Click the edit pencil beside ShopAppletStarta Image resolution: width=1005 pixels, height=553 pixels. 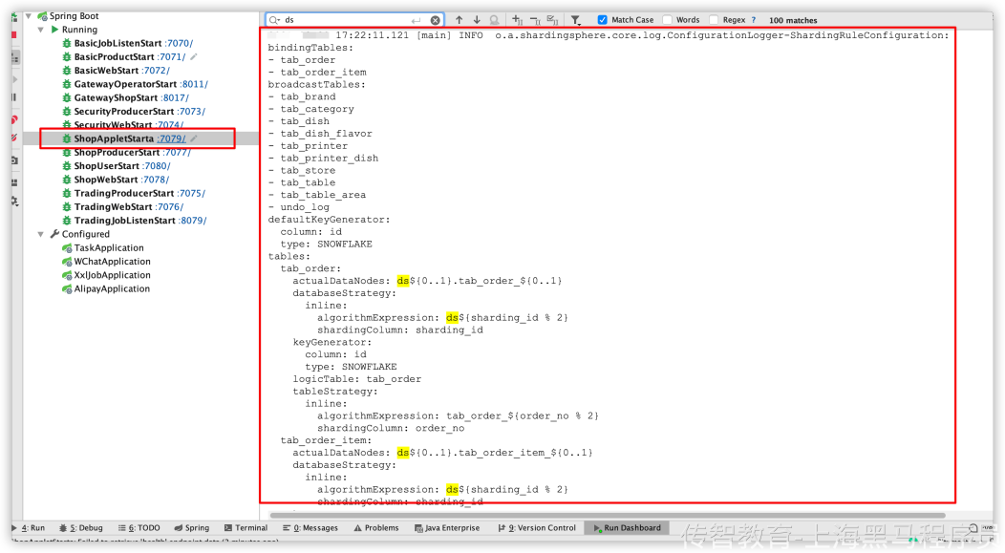pyautogui.click(x=194, y=138)
